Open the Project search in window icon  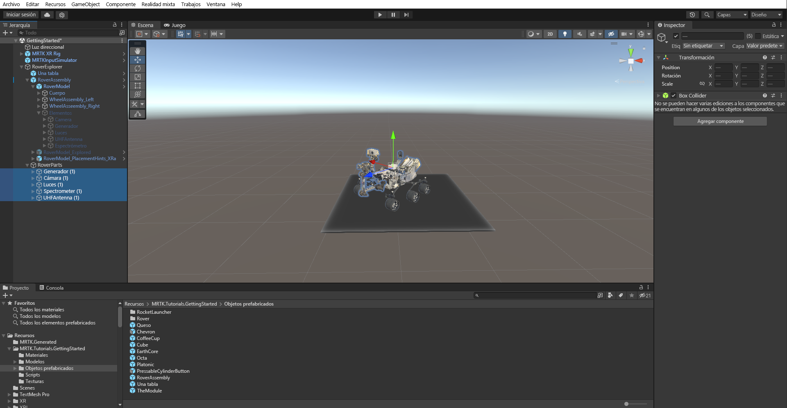click(600, 295)
